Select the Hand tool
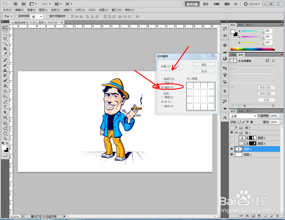This screenshot has width=285, height=220. (x=5, y=133)
